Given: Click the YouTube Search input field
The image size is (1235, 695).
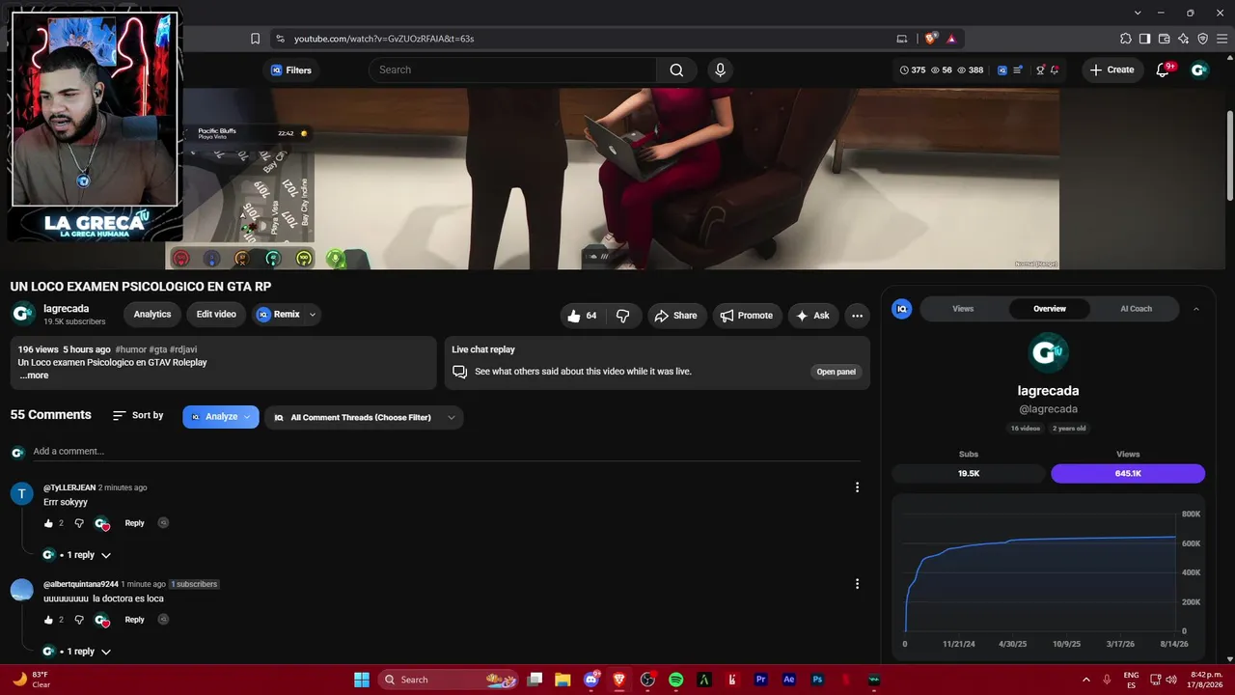Looking at the screenshot, I should 512,70.
